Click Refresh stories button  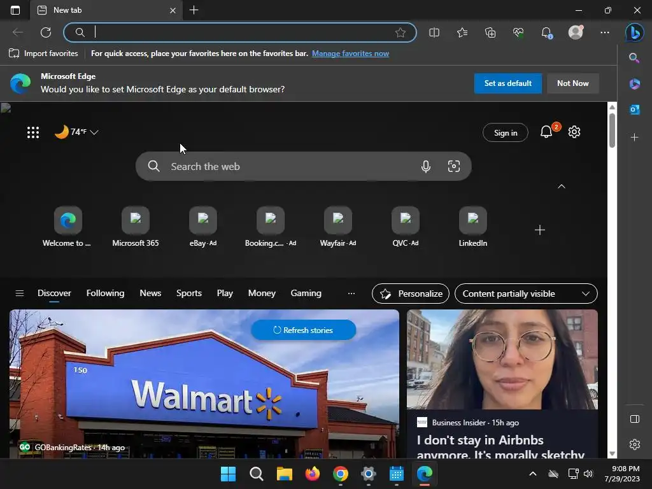303,330
